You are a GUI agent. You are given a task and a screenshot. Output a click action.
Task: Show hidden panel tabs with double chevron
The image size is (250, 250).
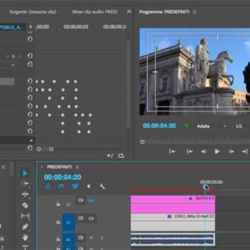click(x=129, y=12)
